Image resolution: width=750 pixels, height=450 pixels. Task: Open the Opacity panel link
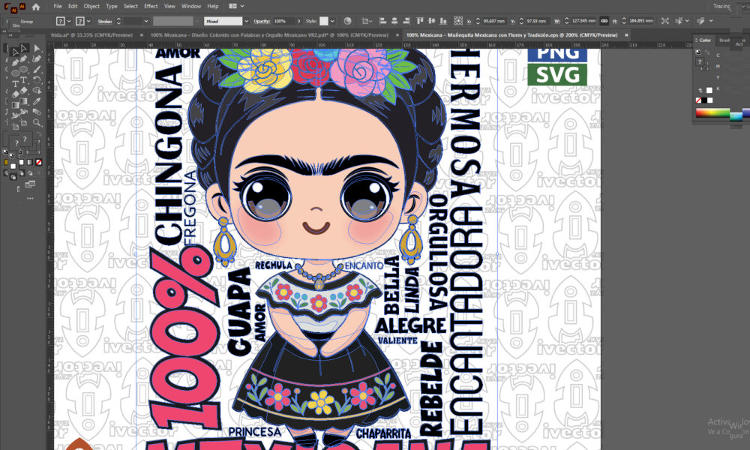point(262,21)
